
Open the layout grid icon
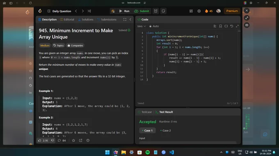[191, 11]
